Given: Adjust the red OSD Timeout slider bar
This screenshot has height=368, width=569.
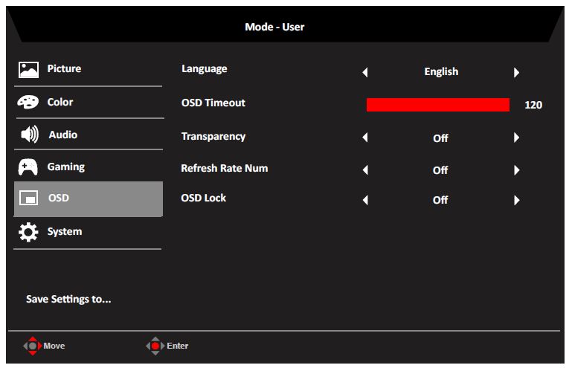Looking at the screenshot, I should tap(437, 105).
